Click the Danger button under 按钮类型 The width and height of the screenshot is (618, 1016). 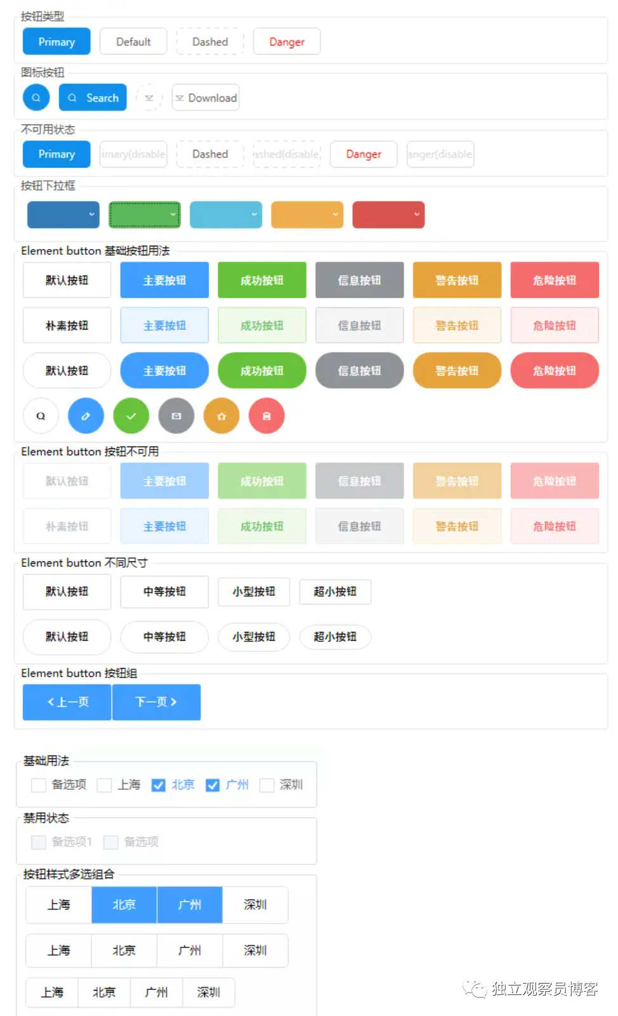pyautogui.click(x=287, y=41)
